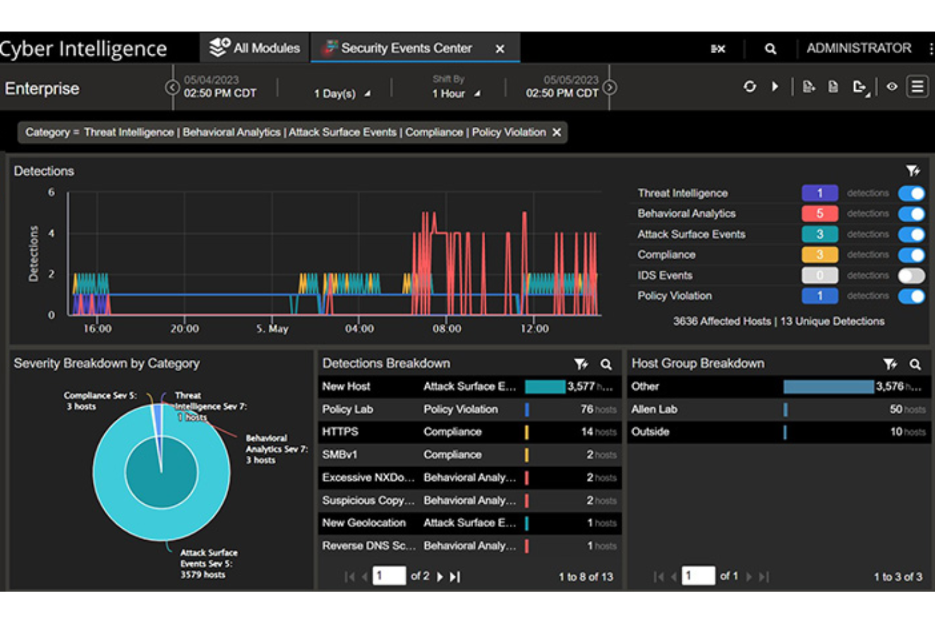Click the search magnifier in Detections Breakdown panel

pos(606,364)
